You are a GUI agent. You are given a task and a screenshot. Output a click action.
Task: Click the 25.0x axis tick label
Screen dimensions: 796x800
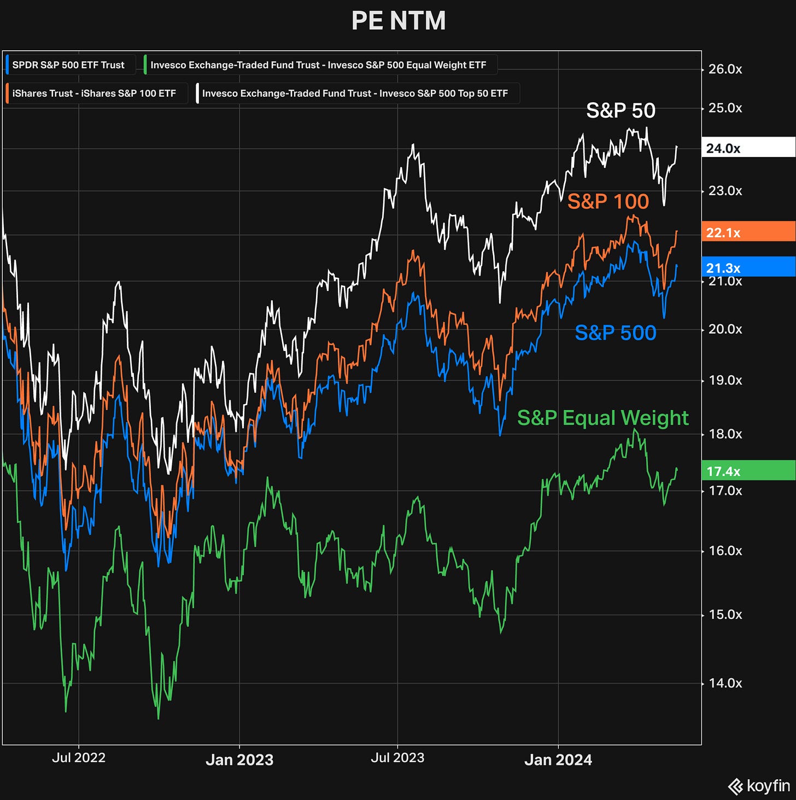pyautogui.click(x=725, y=108)
